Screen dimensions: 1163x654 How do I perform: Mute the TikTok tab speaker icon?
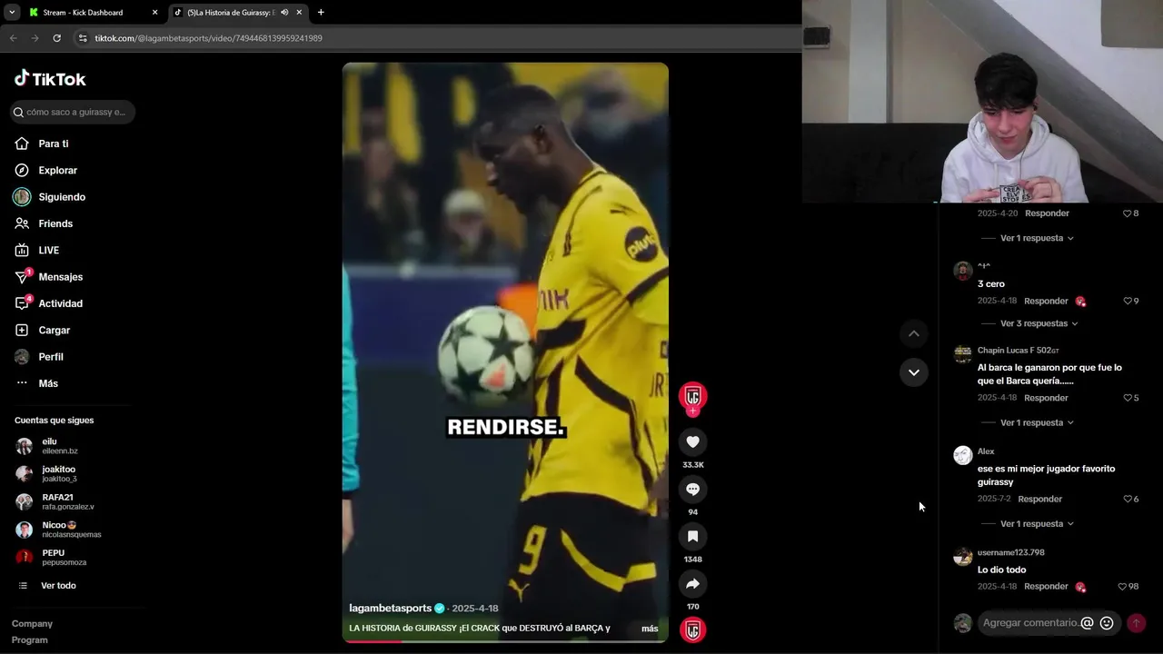284,13
